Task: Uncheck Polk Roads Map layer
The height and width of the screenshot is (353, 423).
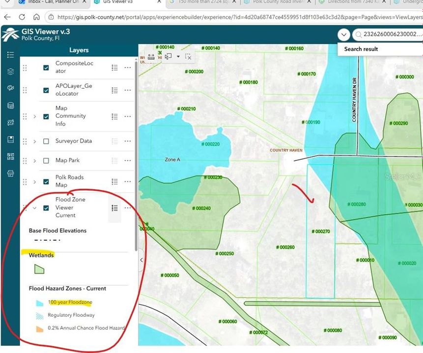Action: (46, 182)
